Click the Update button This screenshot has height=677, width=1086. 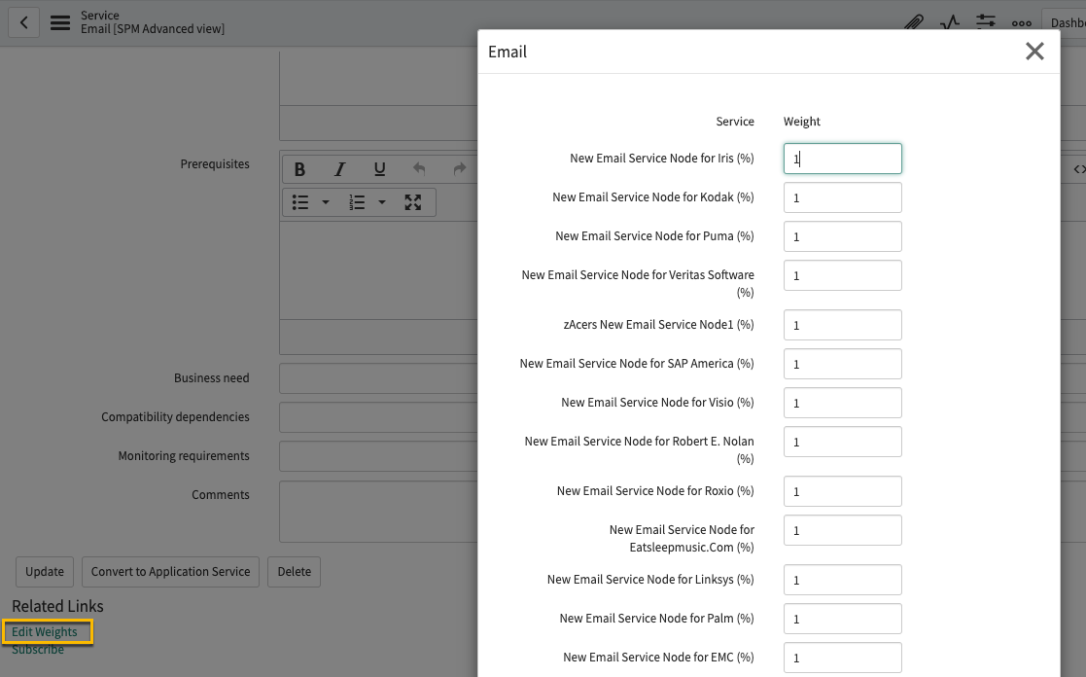[x=45, y=572]
